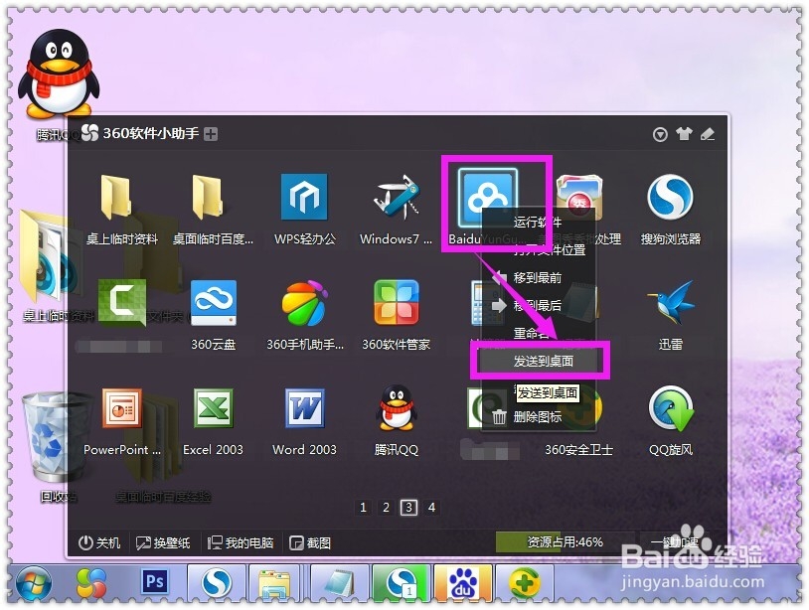This screenshot has height=610, width=809.
Task: Open the Camtasia green C icon
Action: (122, 302)
